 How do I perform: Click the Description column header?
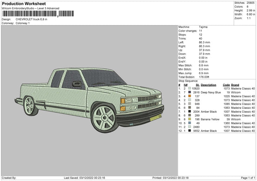click(x=208, y=85)
